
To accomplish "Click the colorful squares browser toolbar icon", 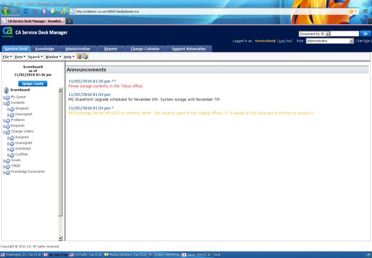I will (63, 11).
